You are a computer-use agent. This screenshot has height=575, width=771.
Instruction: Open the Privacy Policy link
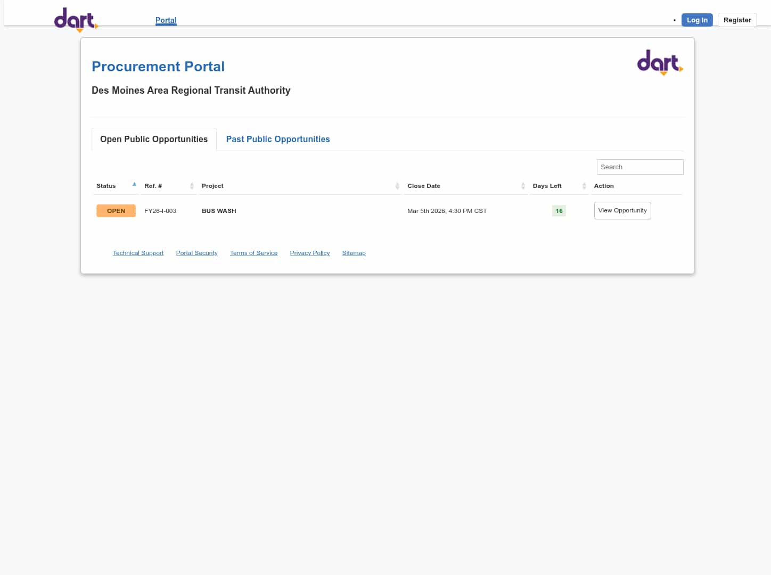[310, 253]
